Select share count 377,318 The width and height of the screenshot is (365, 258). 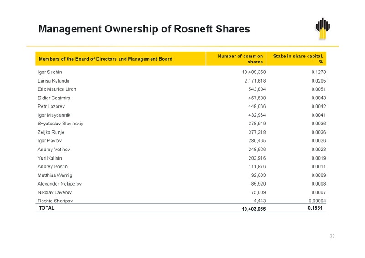point(257,132)
